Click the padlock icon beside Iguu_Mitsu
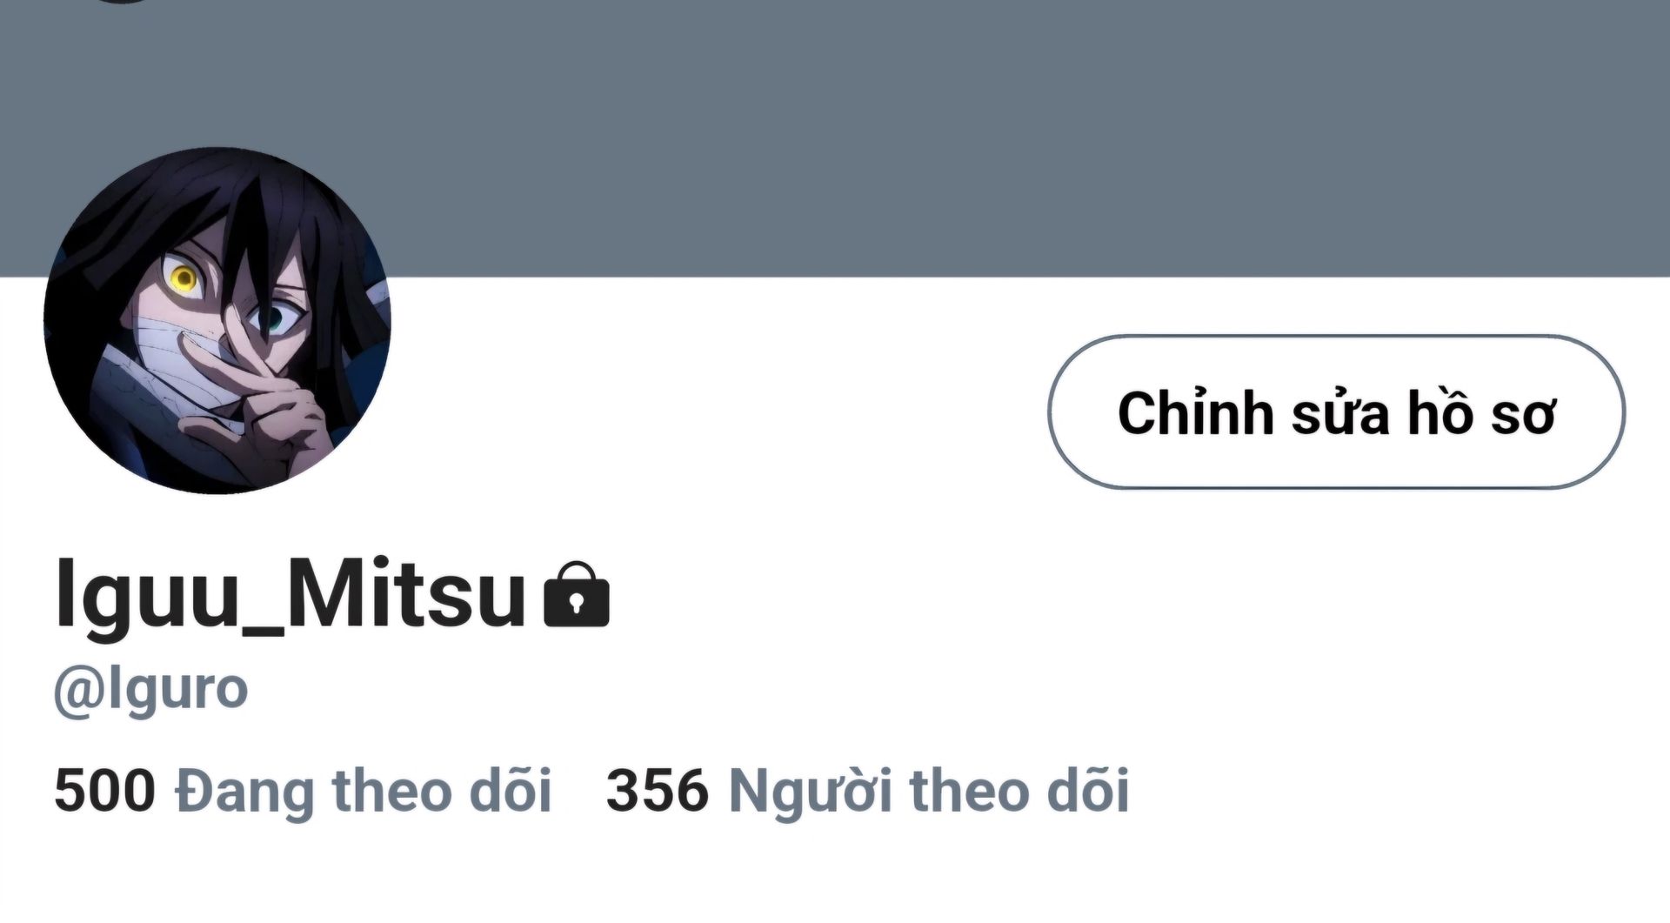Screen dimensions: 1670x923 (x=576, y=594)
